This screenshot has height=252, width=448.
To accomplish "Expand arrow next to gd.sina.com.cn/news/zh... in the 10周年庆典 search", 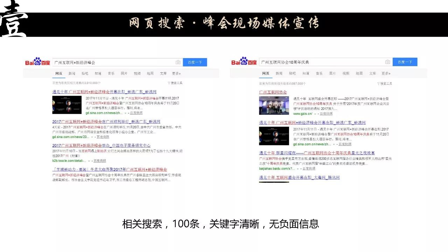I will pyautogui.click(x=335, y=144).
